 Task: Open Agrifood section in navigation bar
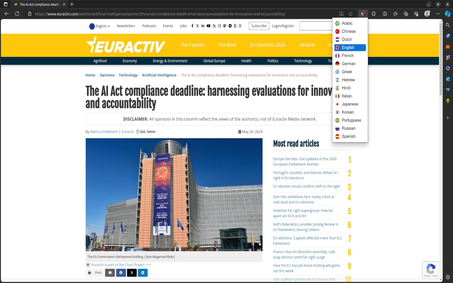coord(100,61)
